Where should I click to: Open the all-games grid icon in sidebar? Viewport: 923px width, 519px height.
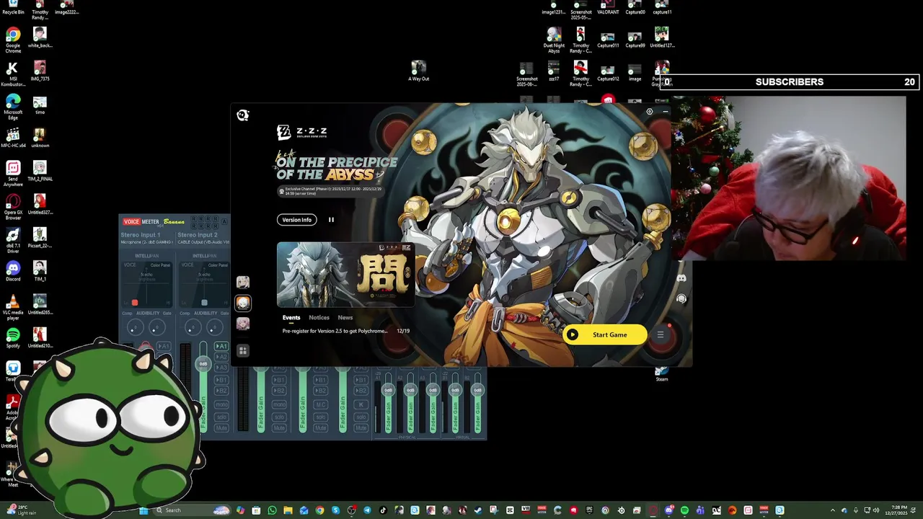pos(243,350)
